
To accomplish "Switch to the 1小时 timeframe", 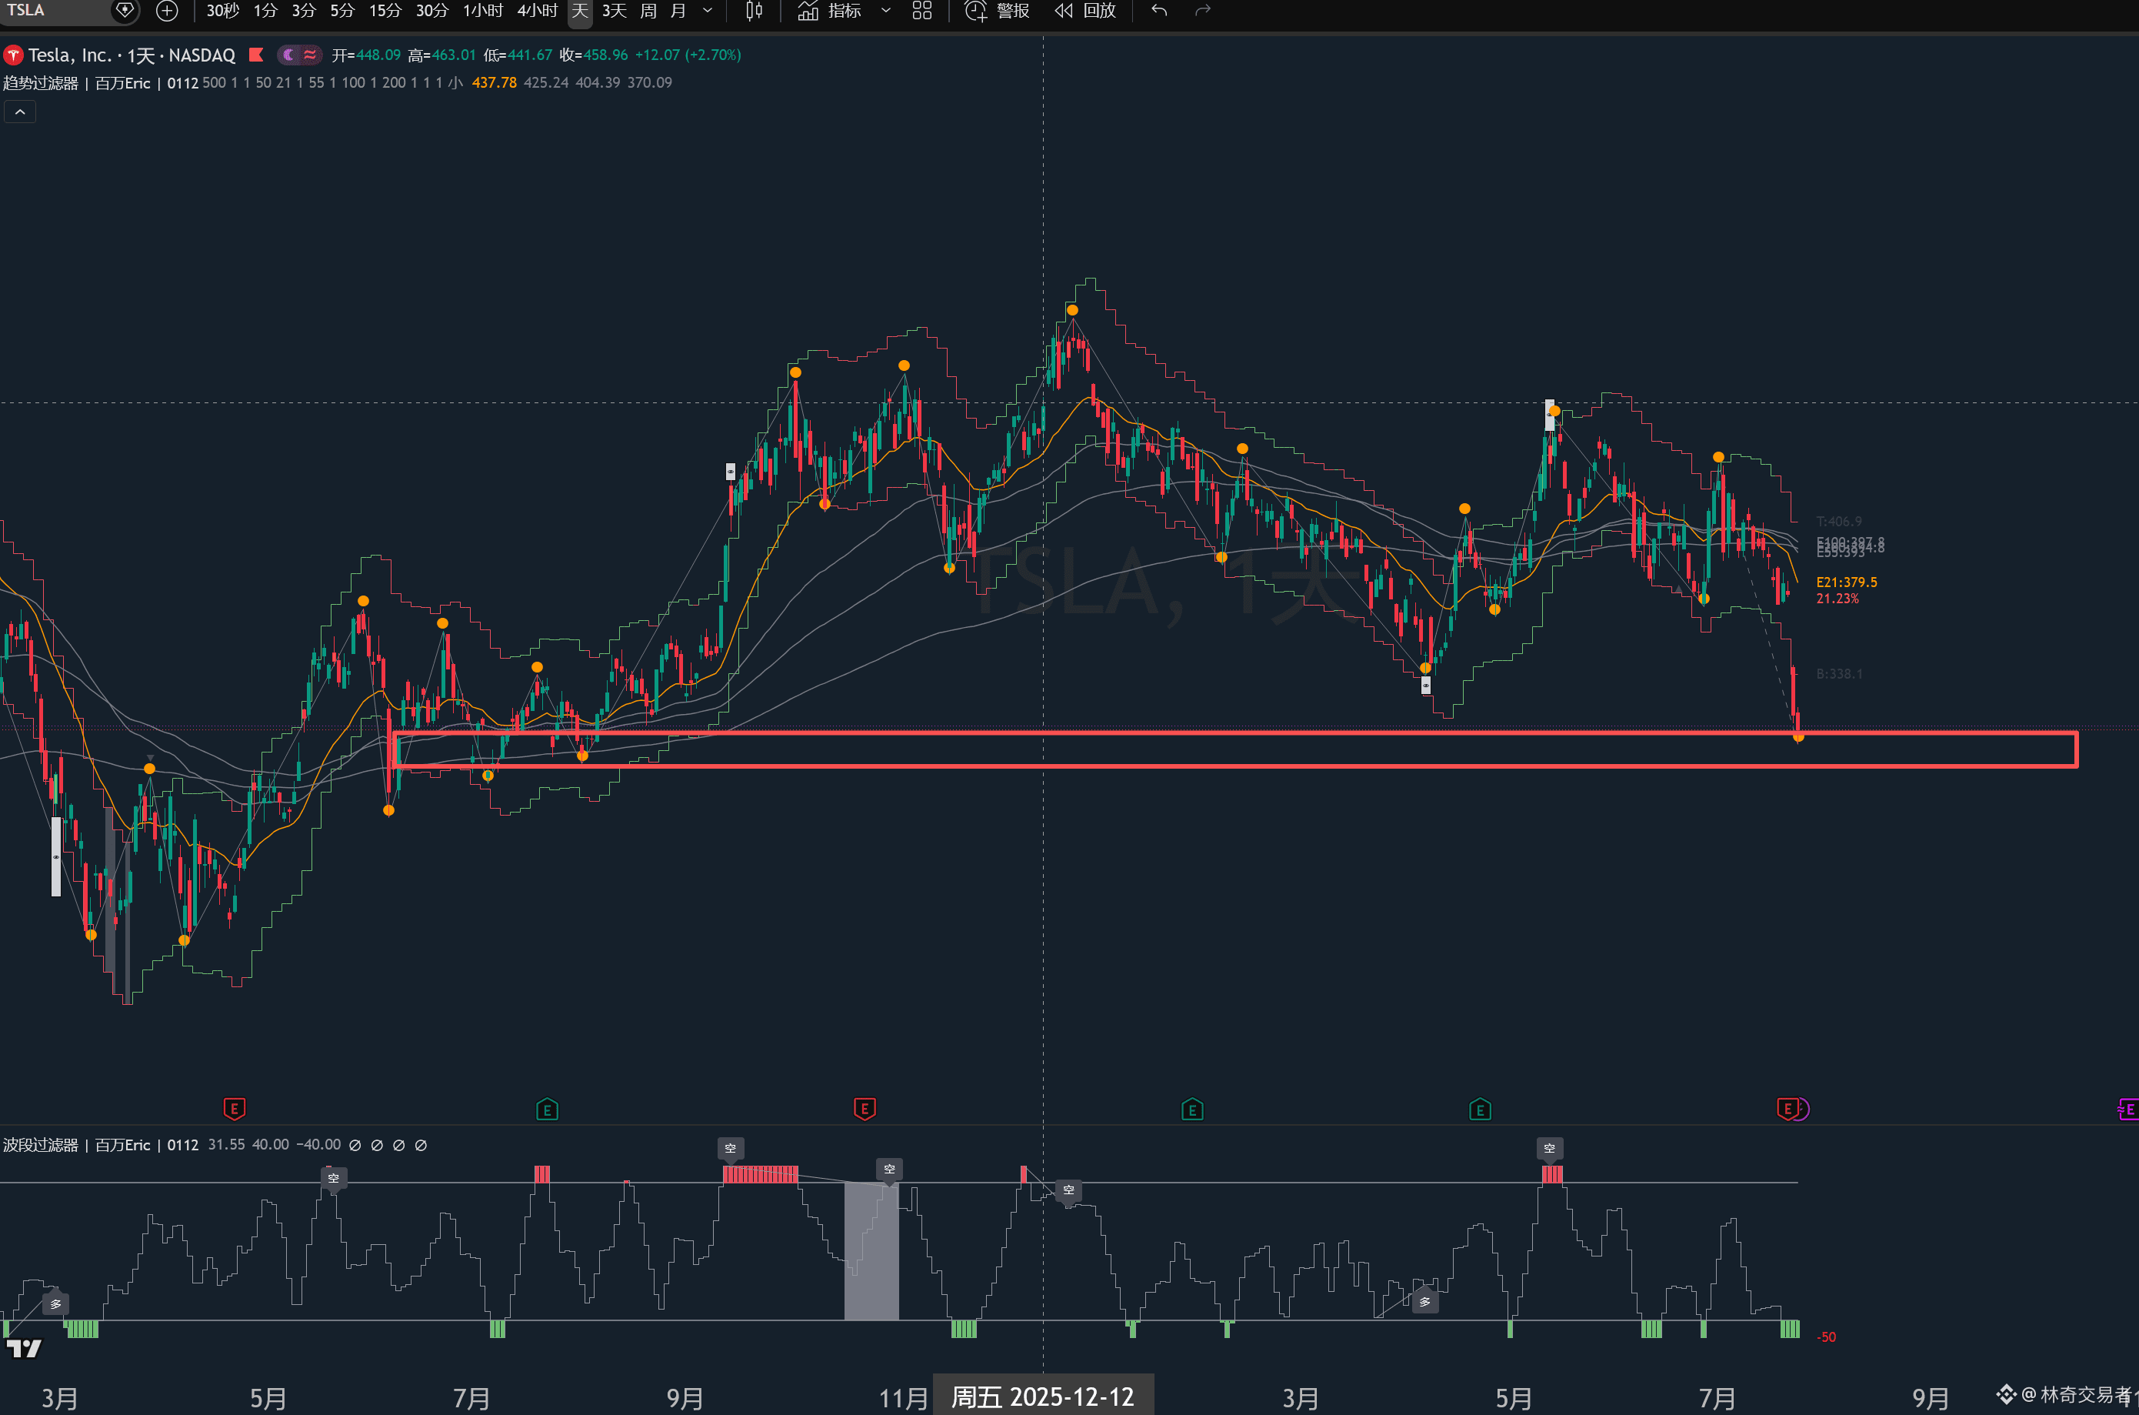I will [483, 11].
